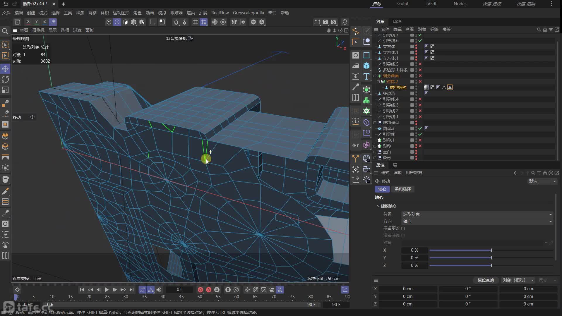Open the 文件 menu in main menu bar
This screenshot has height=316, width=562.
point(6,13)
